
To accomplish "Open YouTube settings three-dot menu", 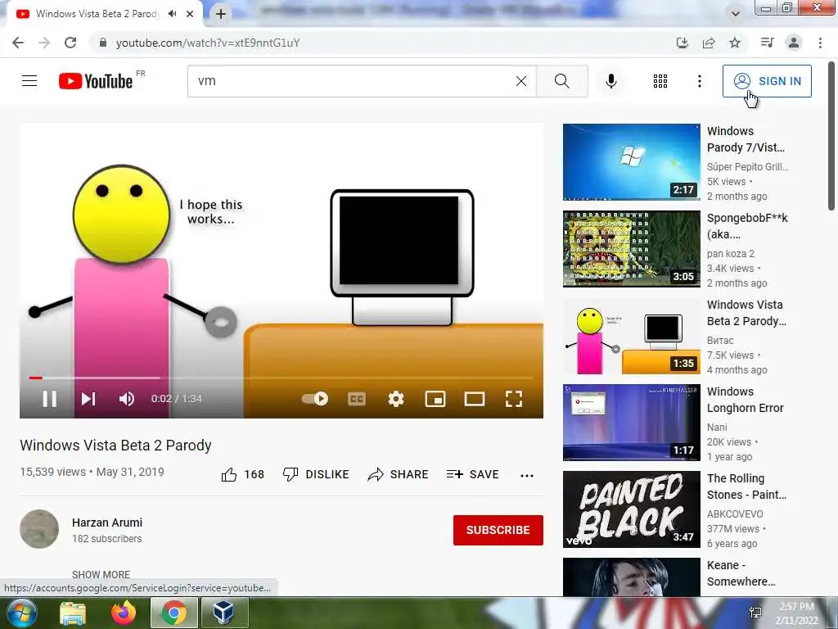I will tap(699, 81).
